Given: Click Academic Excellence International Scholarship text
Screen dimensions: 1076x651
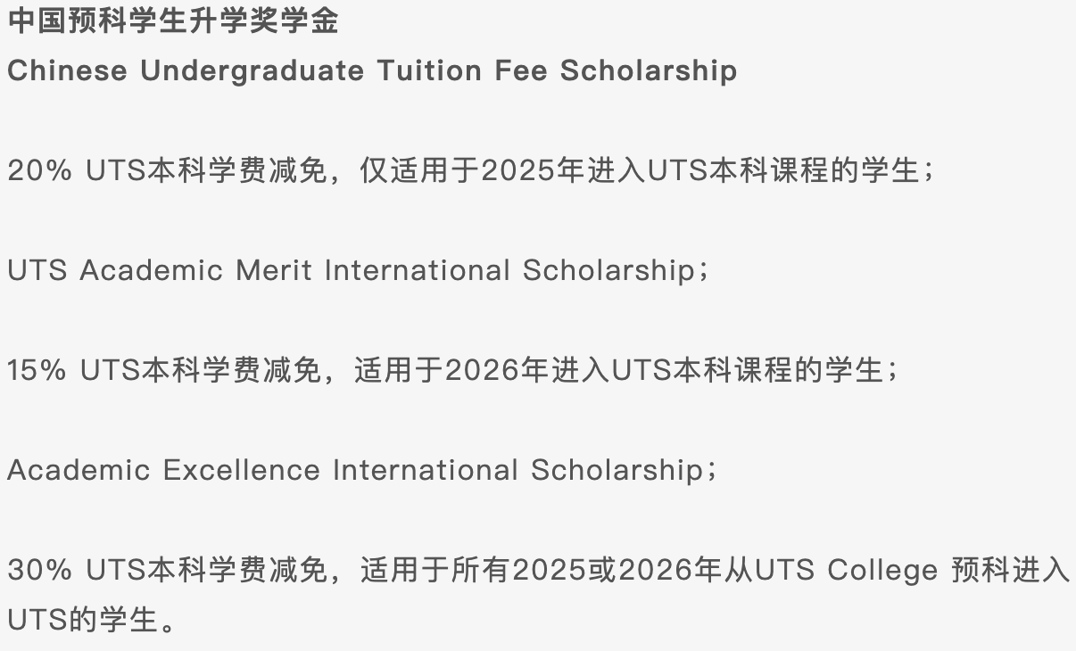Looking at the screenshot, I should tap(355, 470).
